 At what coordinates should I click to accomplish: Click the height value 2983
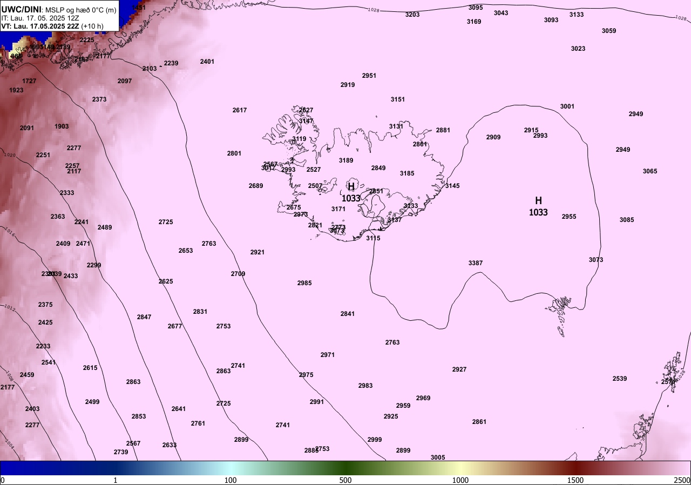point(365,386)
